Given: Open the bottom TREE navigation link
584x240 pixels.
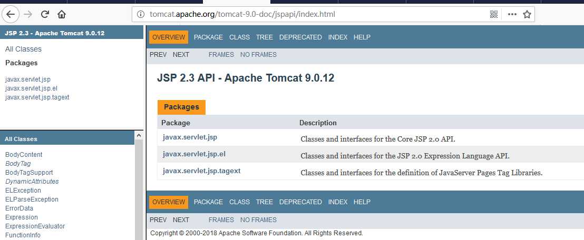Looking at the screenshot, I should point(265,202).
